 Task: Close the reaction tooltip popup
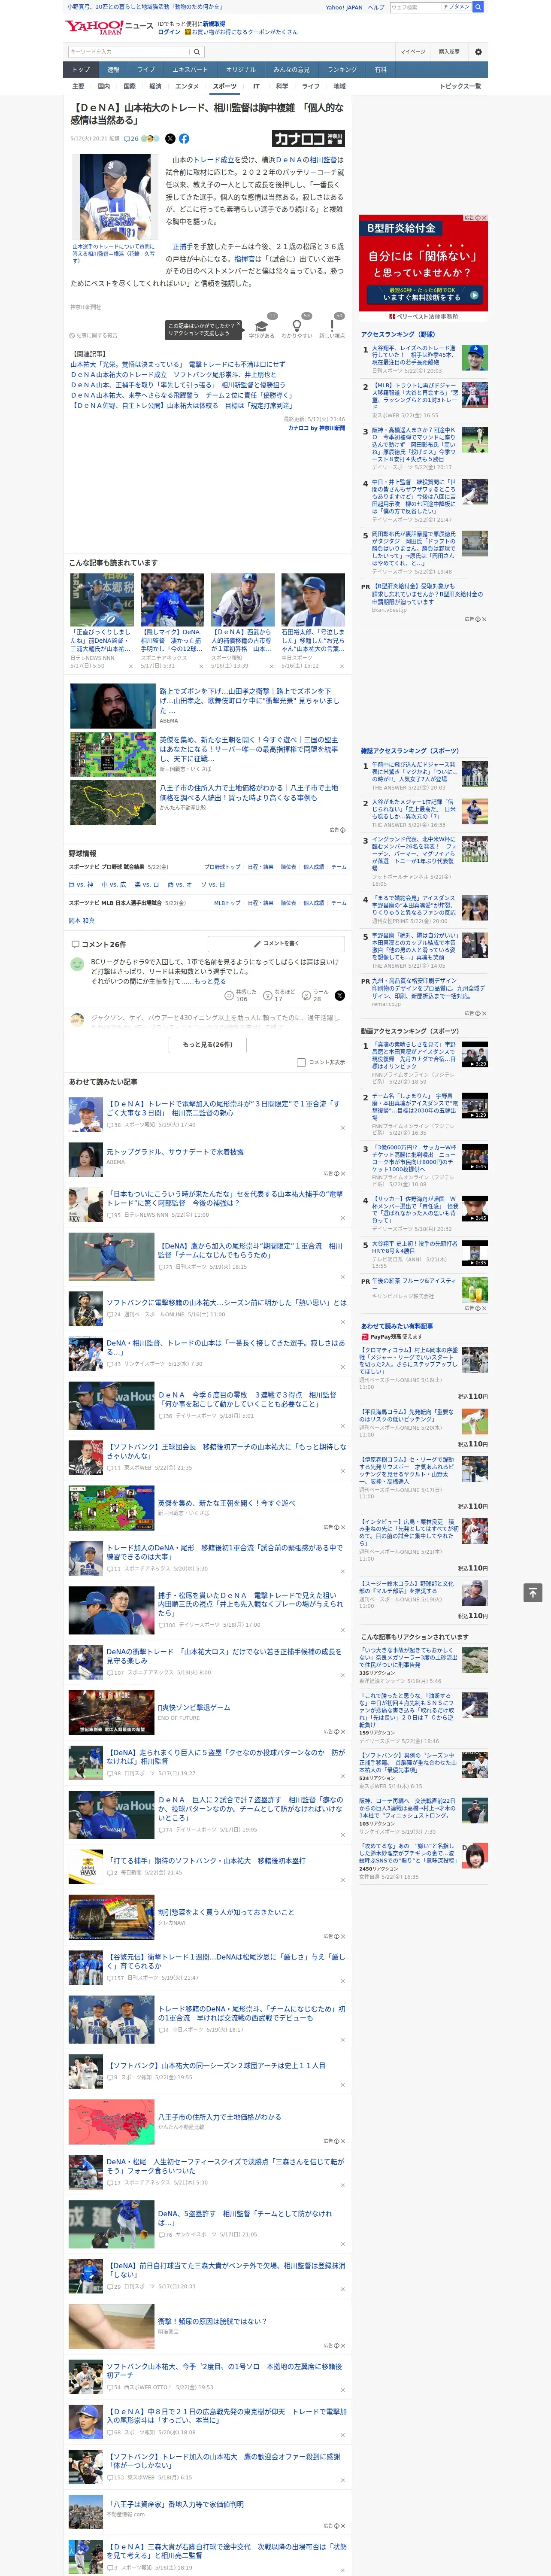[238, 325]
